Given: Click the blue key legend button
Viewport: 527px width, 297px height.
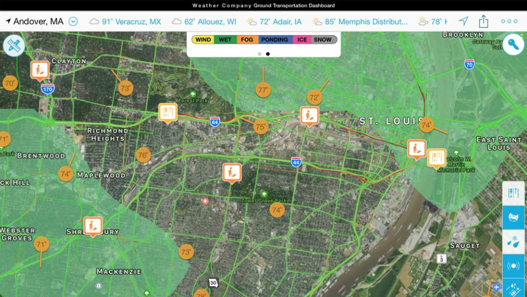Looking at the screenshot, I should click(x=514, y=45).
